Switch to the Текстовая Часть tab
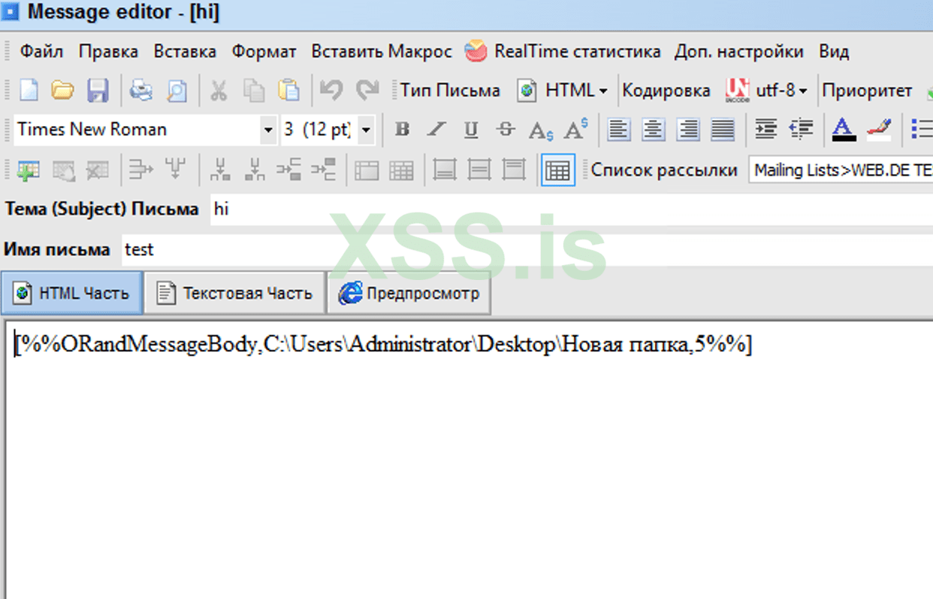The image size is (933, 599). (234, 293)
